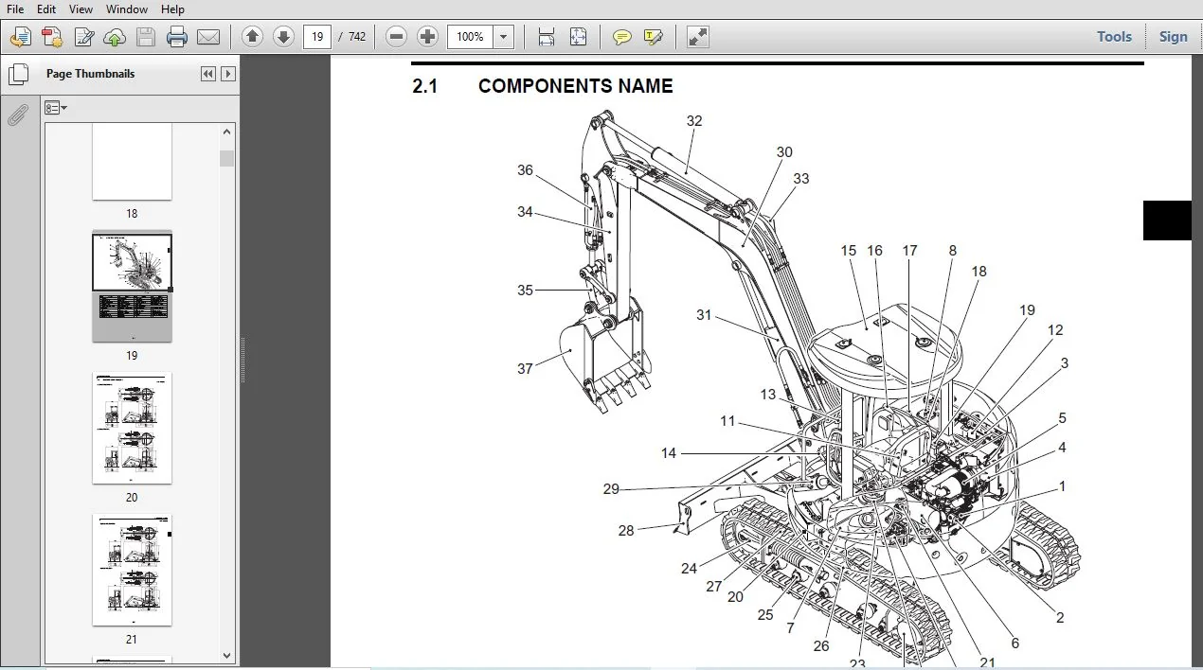Select the page 20 thumbnail

pos(132,428)
